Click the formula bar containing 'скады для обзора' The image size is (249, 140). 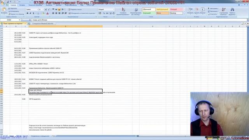click(139, 20)
